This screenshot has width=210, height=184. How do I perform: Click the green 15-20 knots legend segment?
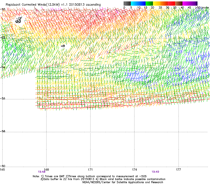coord(149,3)
